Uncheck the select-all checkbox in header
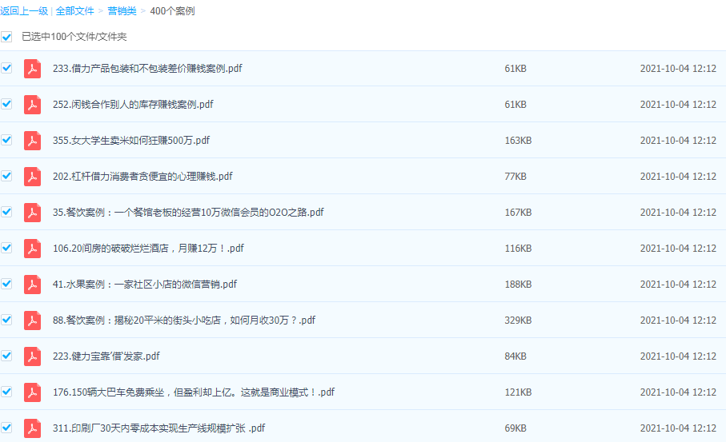 point(7,37)
